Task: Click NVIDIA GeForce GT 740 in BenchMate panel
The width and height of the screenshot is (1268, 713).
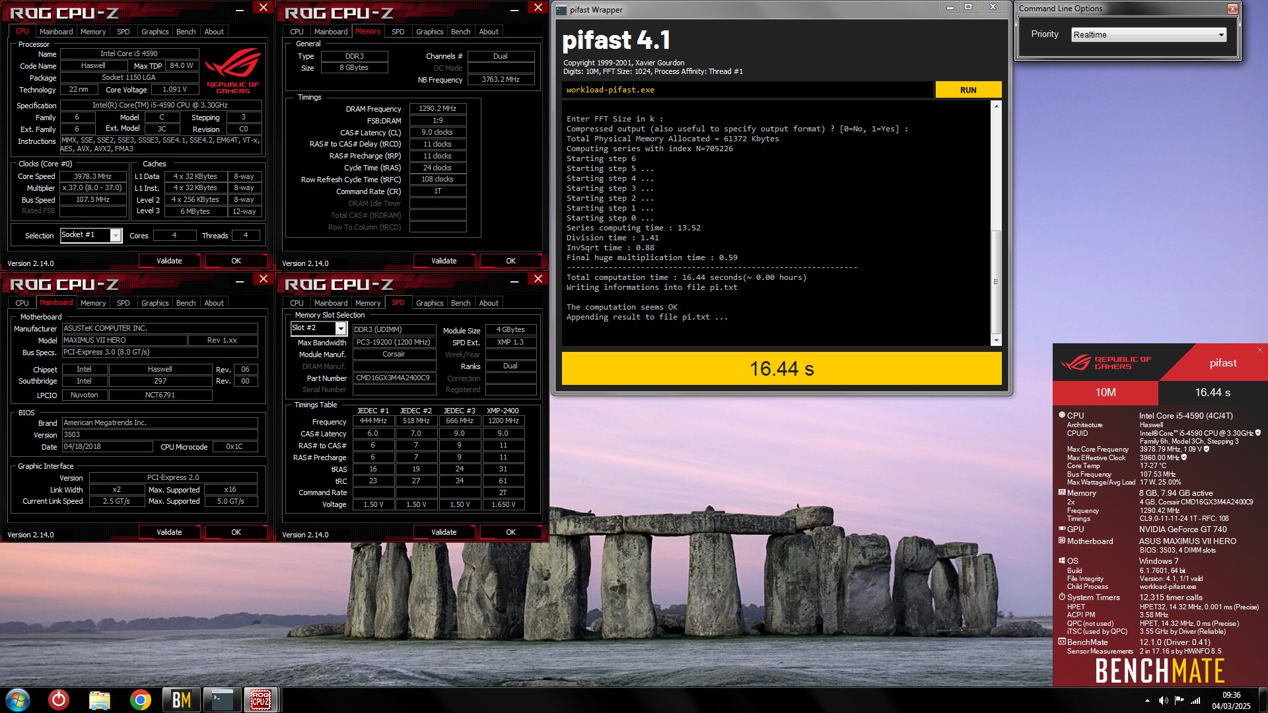Action: point(1183,529)
